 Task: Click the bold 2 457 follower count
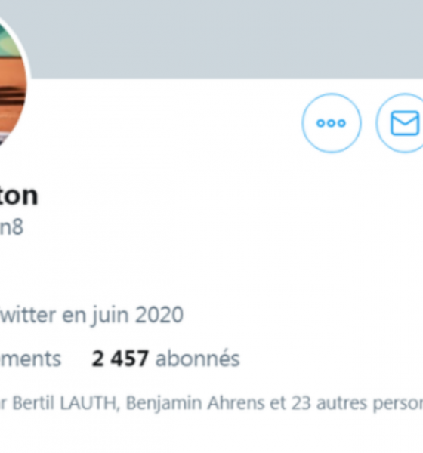click(x=120, y=359)
